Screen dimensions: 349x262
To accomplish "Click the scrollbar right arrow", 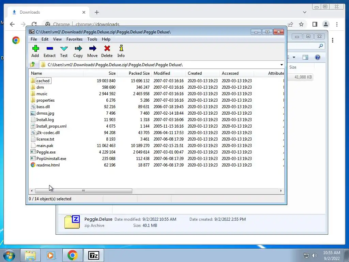I will click(281, 191).
